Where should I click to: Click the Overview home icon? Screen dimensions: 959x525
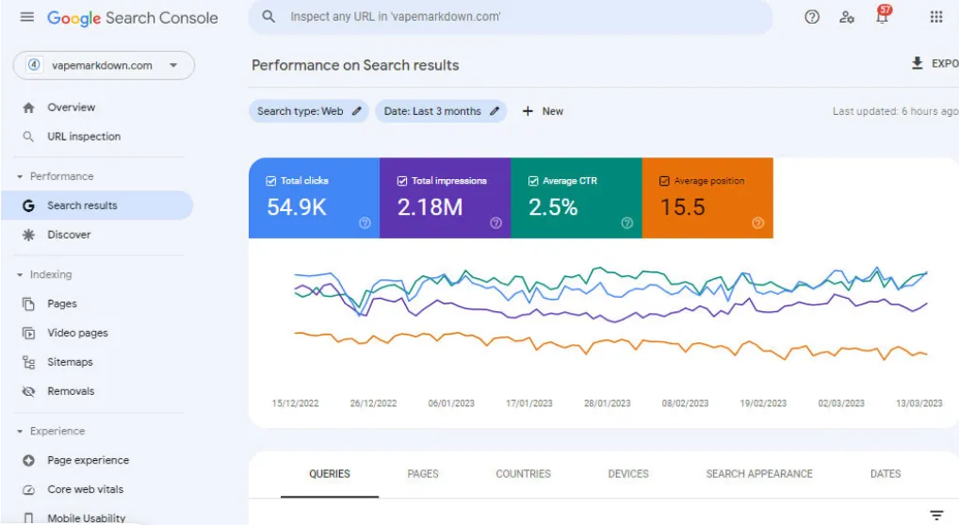(29, 107)
